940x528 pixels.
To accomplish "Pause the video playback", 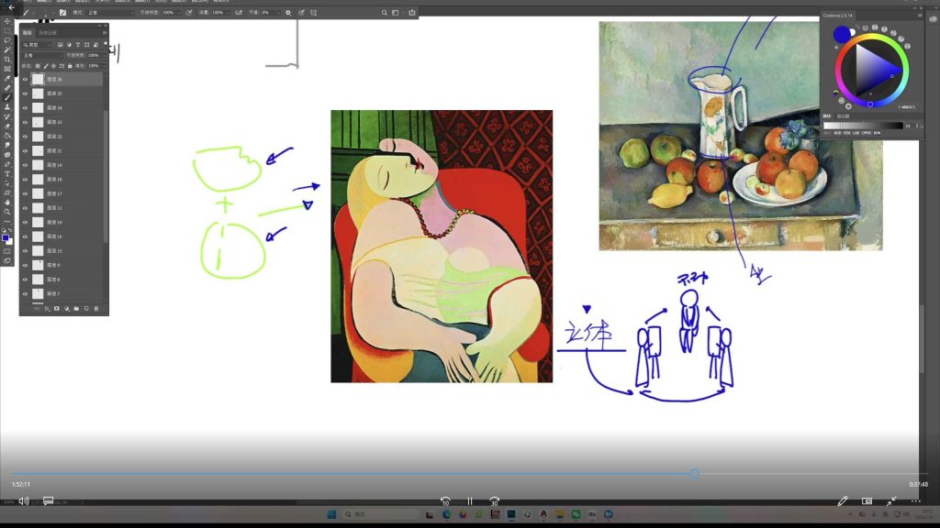I will [x=470, y=501].
